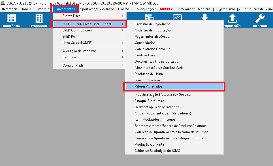Expand the SPED Reinf submenu
The height and width of the screenshot is (166, 273).
[89, 37]
